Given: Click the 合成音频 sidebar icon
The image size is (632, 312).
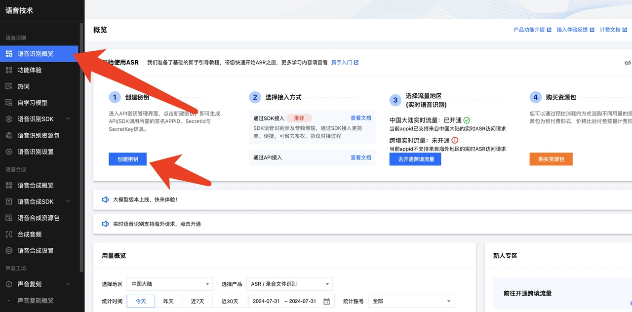Looking at the screenshot, I should click(x=9, y=234).
